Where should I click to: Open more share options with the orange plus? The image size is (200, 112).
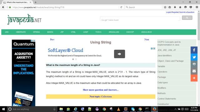coord(194,78)
